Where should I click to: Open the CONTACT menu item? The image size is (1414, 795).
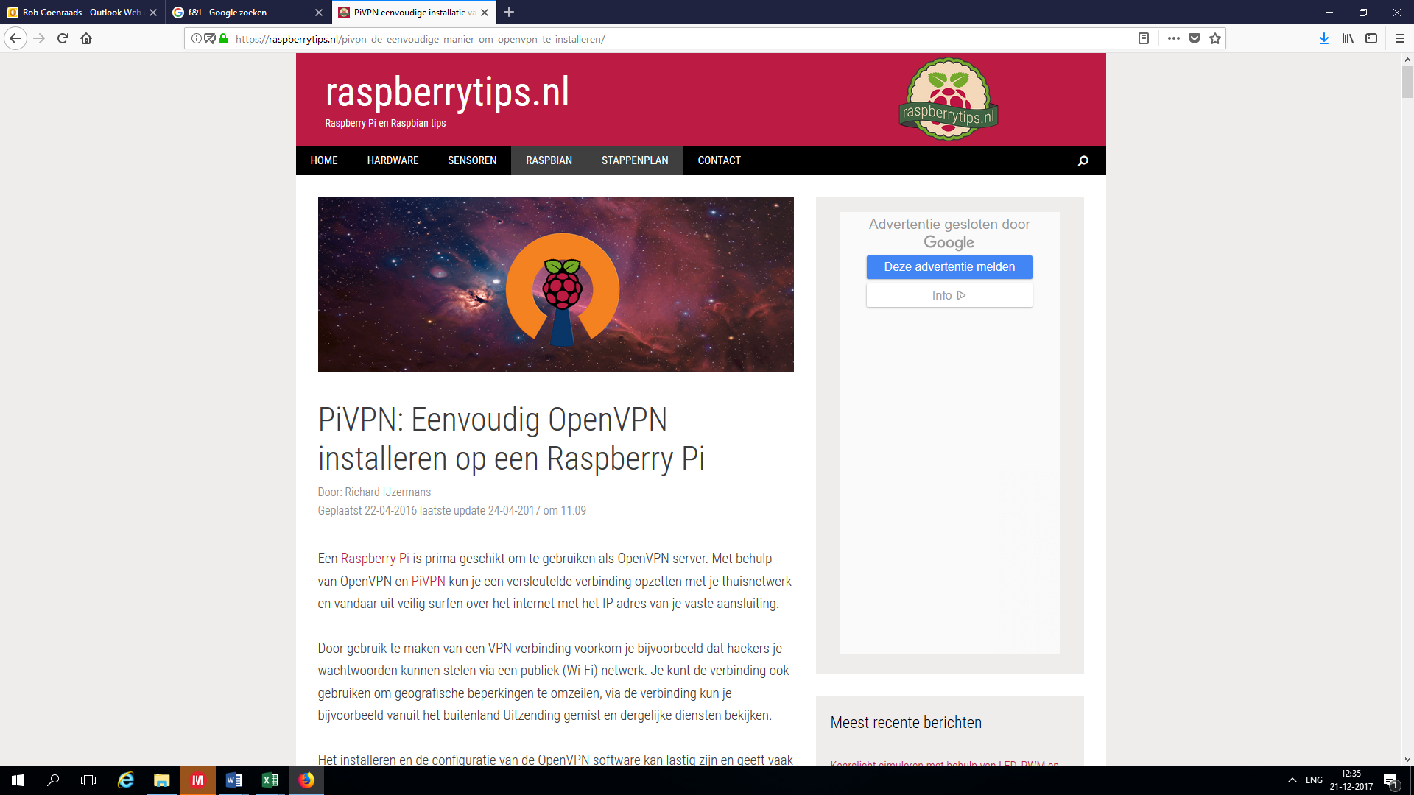point(720,160)
